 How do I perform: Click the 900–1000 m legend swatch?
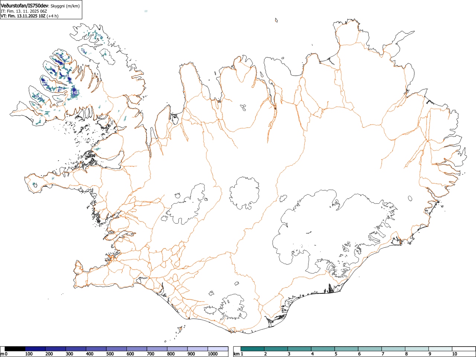click(197, 349)
